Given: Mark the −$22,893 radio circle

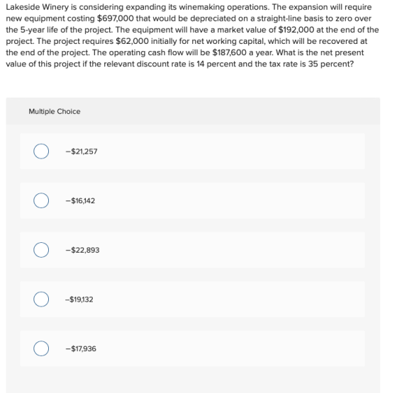Looking at the screenshot, I should [x=41, y=250].
